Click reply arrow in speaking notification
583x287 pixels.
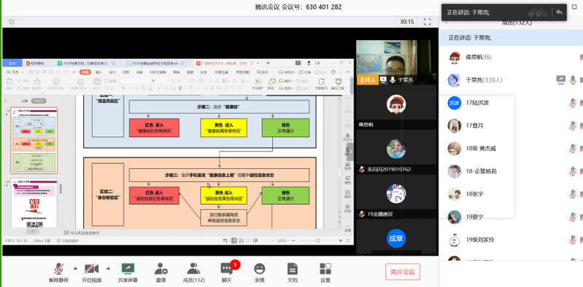click(559, 12)
